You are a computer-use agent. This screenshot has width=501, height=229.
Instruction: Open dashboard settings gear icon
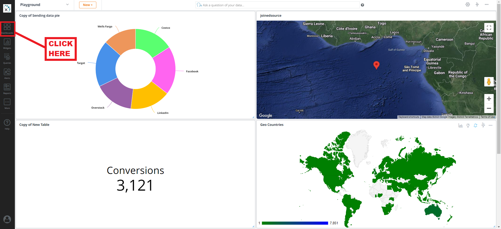click(468, 5)
